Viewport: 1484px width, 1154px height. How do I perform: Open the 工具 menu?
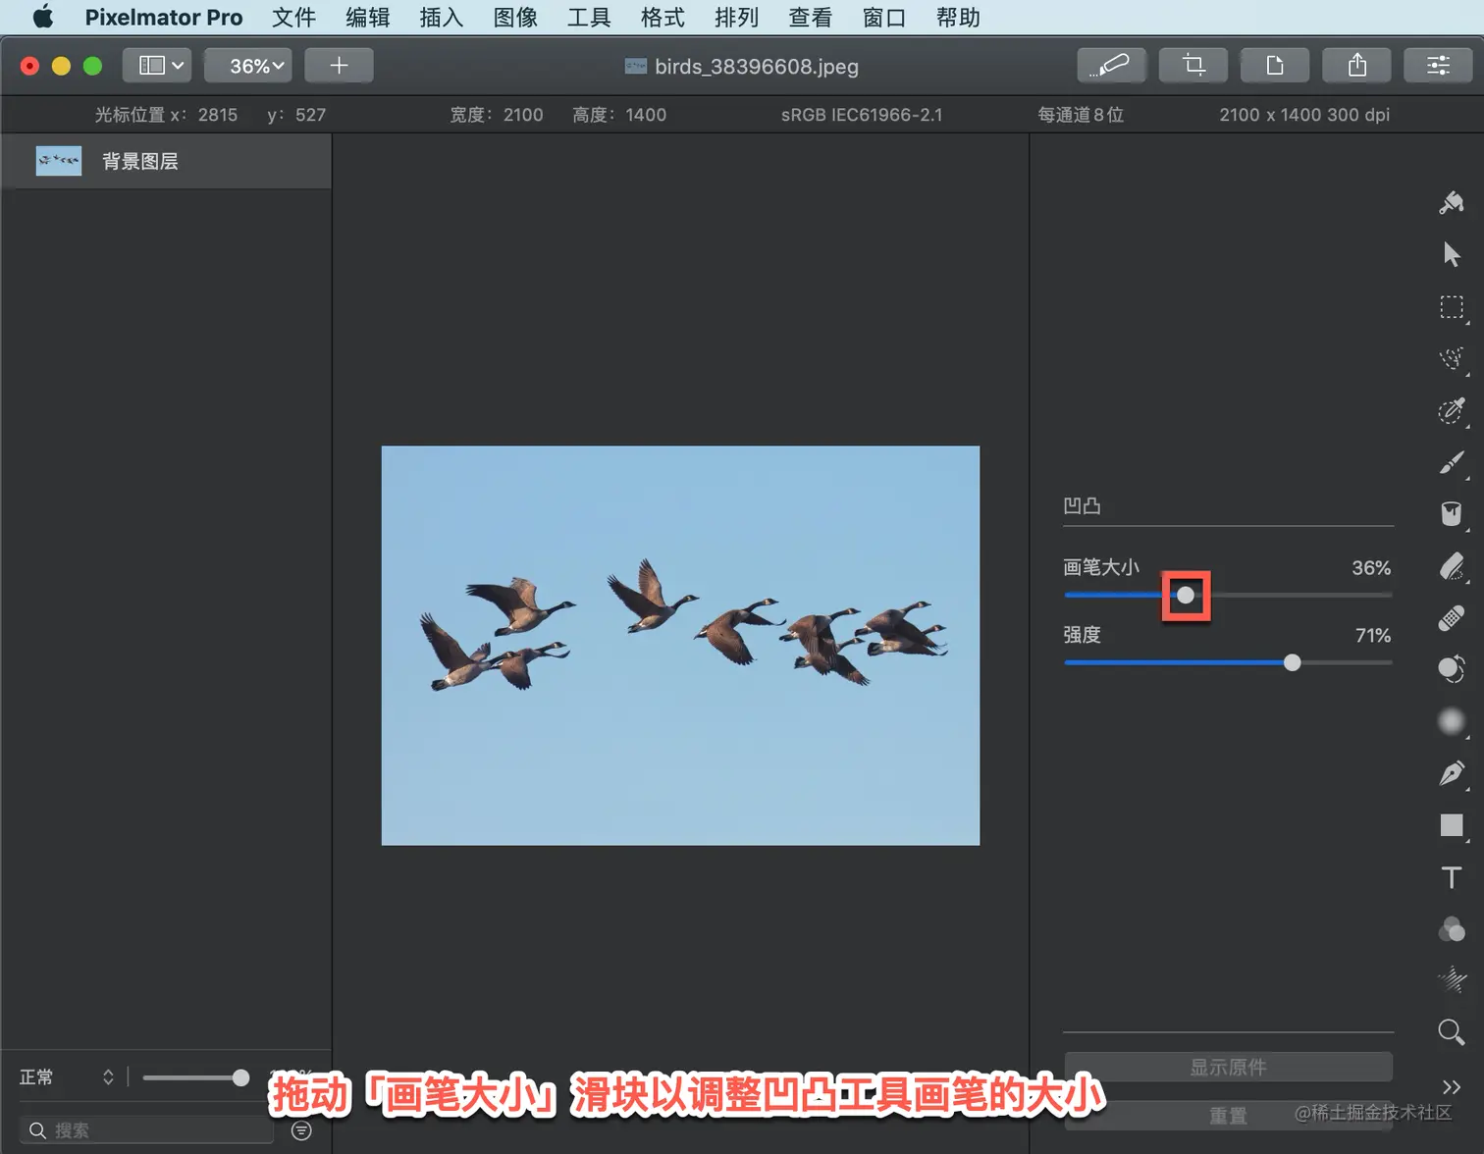coord(589,18)
